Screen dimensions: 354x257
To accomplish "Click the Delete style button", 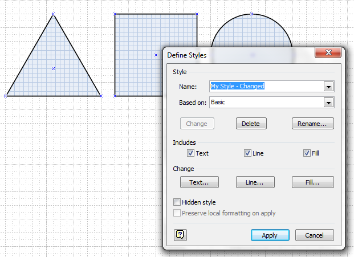I will tap(251, 124).
